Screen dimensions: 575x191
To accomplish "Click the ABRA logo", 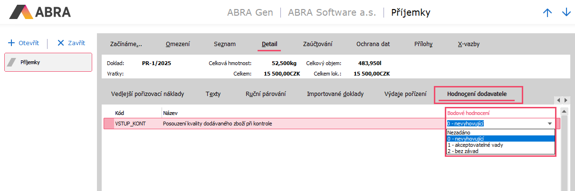I will pyautogui.click(x=40, y=12).
